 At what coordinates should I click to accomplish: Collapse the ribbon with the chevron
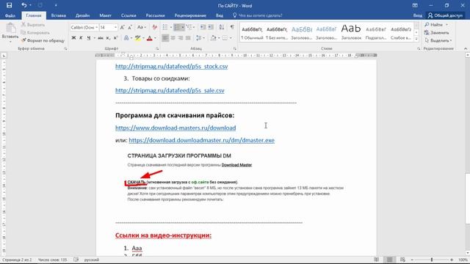[465, 48]
